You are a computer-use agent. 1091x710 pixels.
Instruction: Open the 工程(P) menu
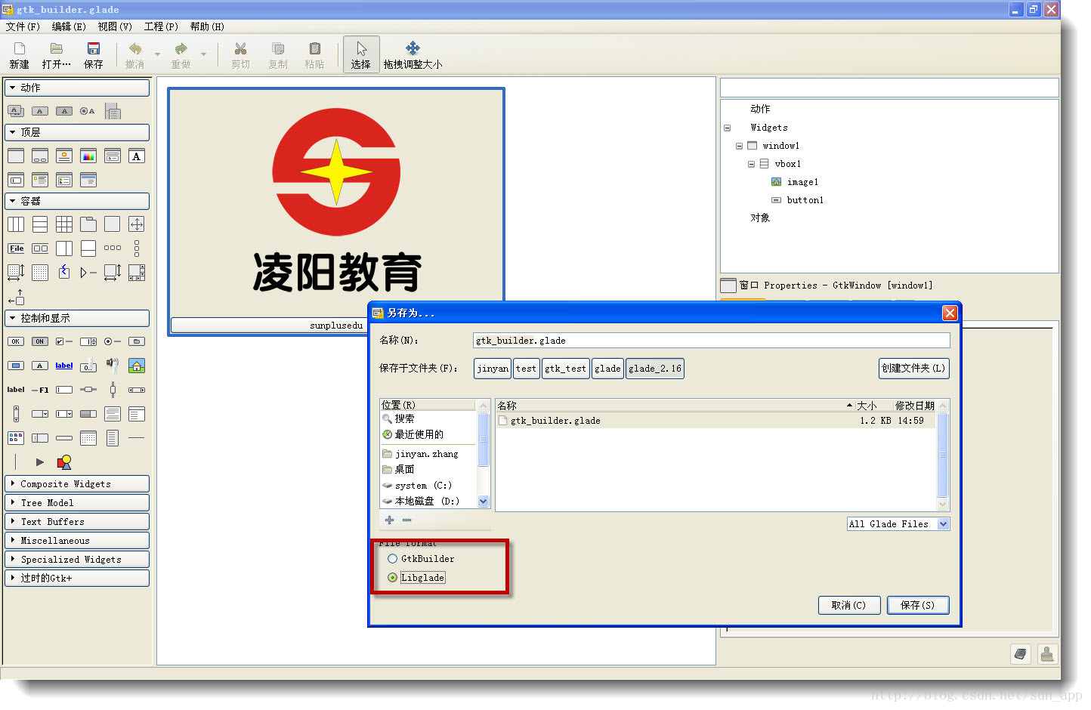pos(161,26)
